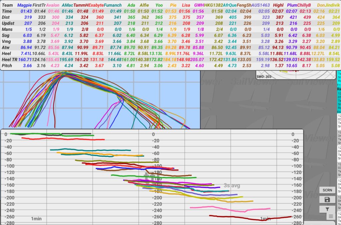Select the Highl team column header
Image resolution: width=341 pixels, height=225 pixels.
pos(278,5)
